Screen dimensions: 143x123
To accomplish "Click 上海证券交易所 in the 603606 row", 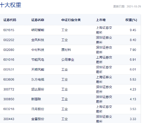I will pos(104,79).
